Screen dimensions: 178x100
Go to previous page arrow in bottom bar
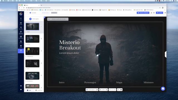coord(110,90)
